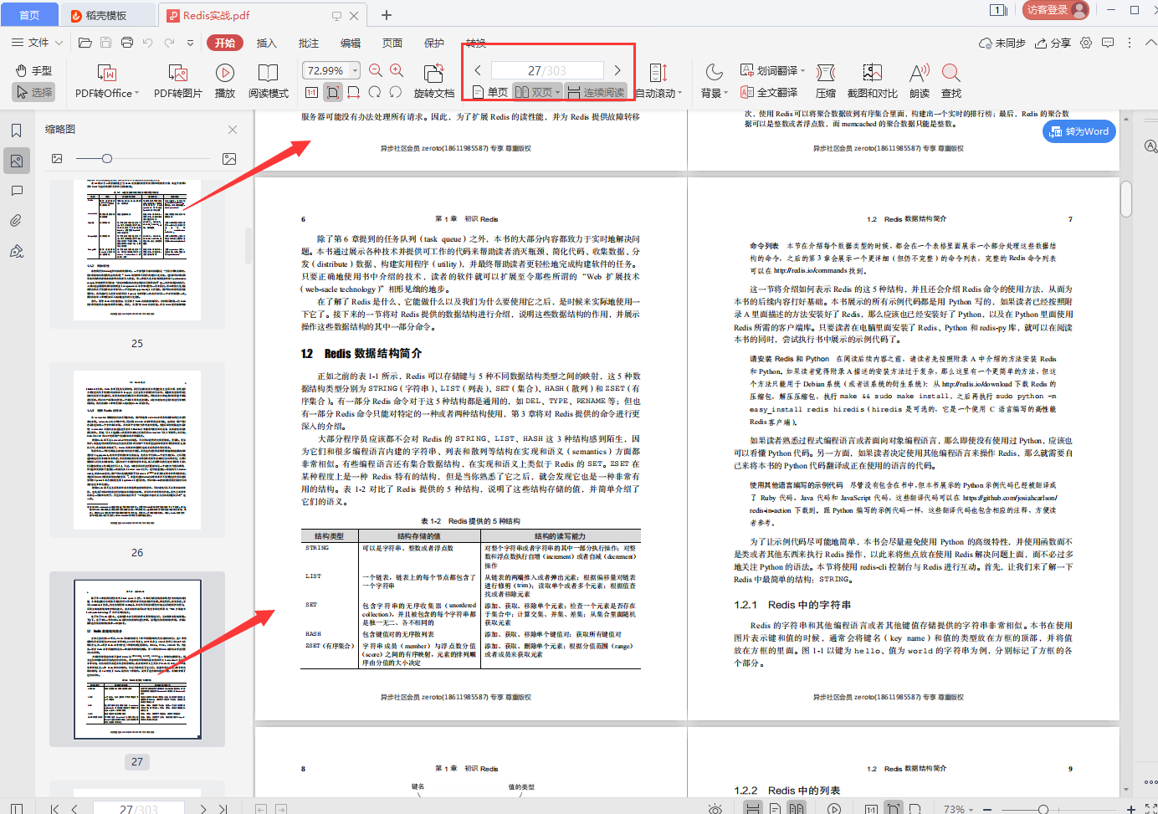Click the 转为Word convert button

[1079, 131]
